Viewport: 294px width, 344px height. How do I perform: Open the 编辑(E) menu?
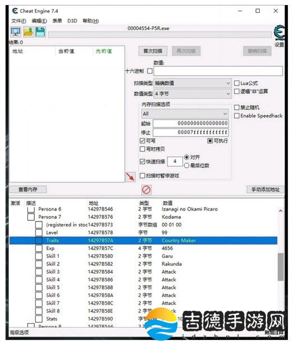click(39, 21)
